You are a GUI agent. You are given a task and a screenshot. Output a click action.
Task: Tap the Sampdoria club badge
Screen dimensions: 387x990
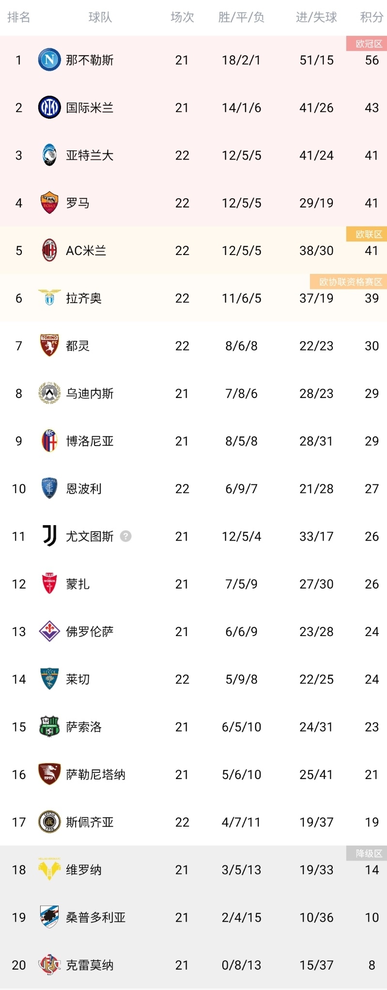tap(49, 917)
